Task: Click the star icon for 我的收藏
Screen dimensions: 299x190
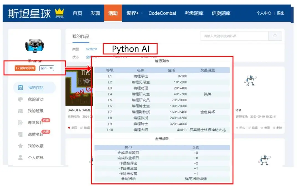Action: tap(20, 146)
